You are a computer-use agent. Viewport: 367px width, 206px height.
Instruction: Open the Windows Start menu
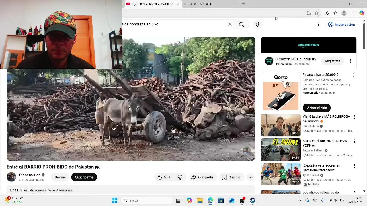114,200
